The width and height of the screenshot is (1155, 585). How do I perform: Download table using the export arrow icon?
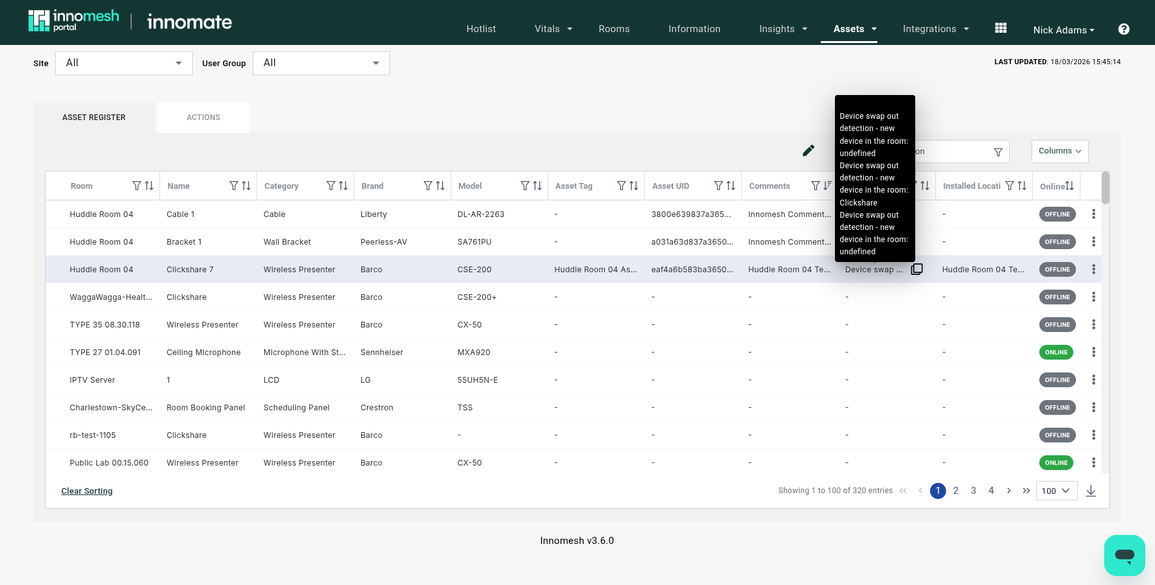point(1091,491)
